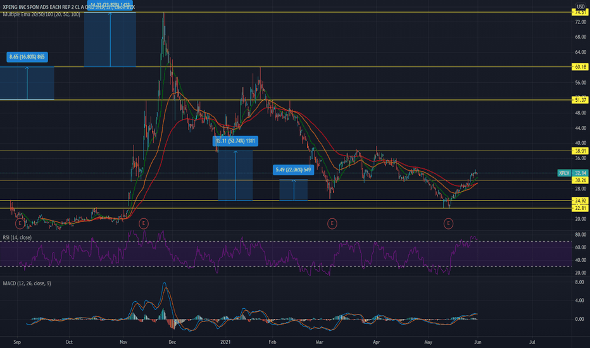Screen dimensions: 590x348
Task: Click the 28.00 value on the price scale
Action: tap(581, 189)
